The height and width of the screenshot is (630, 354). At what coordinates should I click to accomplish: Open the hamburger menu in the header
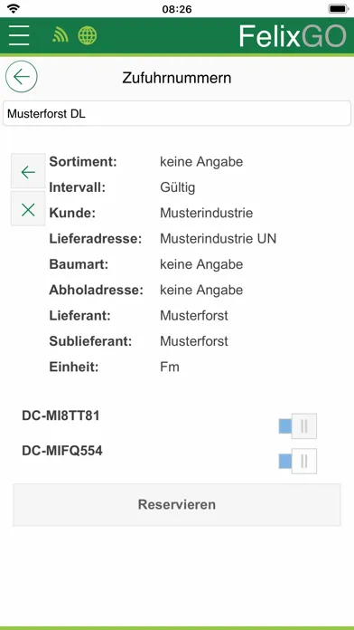coord(19,35)
